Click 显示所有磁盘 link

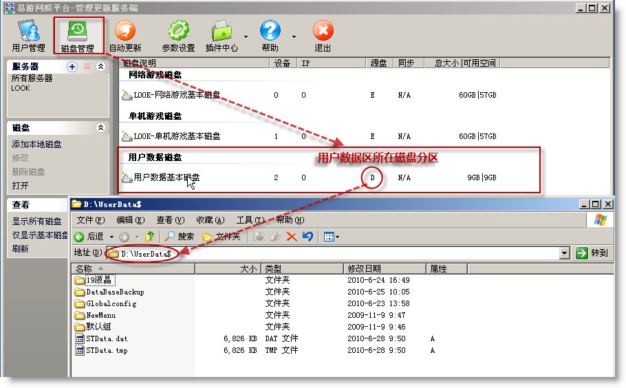click(36, 221)
